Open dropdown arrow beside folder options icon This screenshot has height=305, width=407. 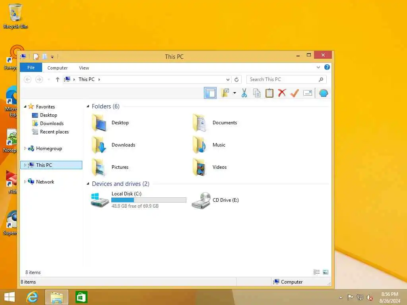[235, 93]
